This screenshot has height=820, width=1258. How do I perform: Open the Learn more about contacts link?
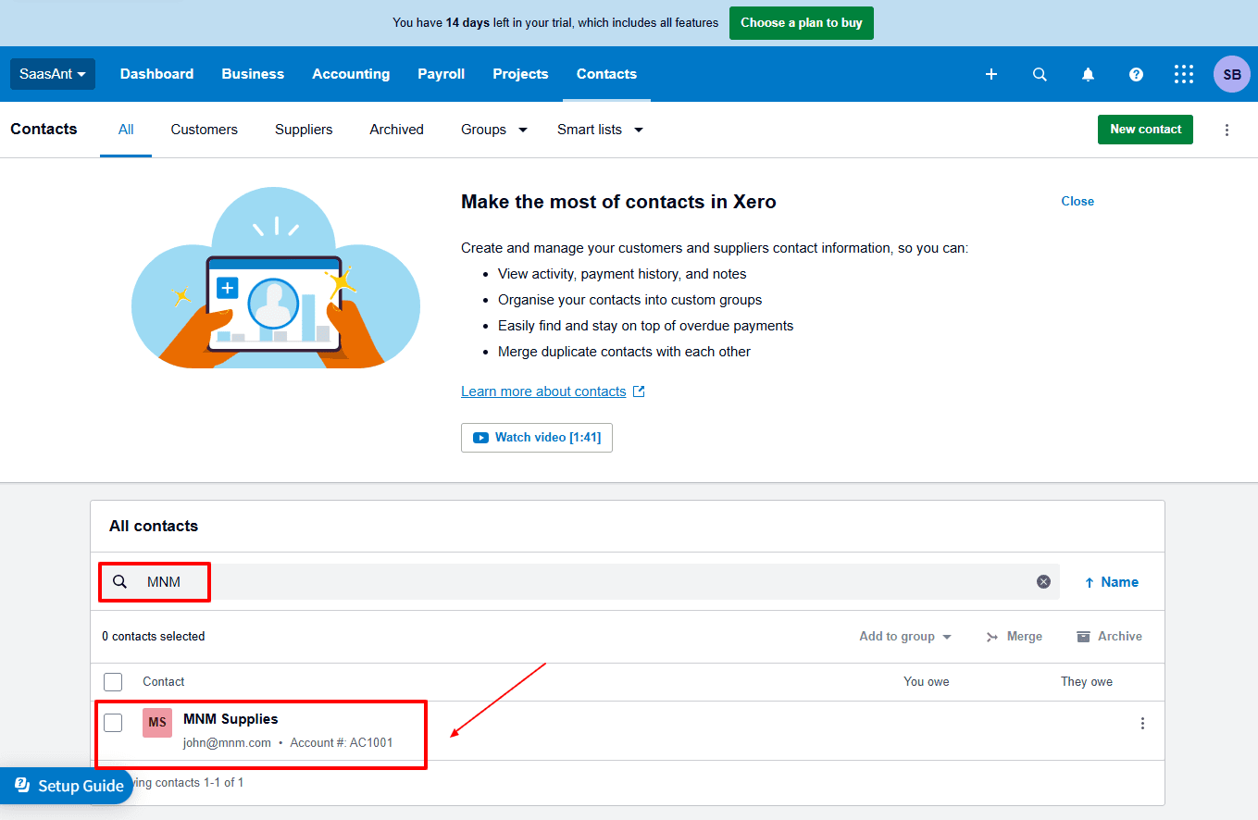pos(543,391)
